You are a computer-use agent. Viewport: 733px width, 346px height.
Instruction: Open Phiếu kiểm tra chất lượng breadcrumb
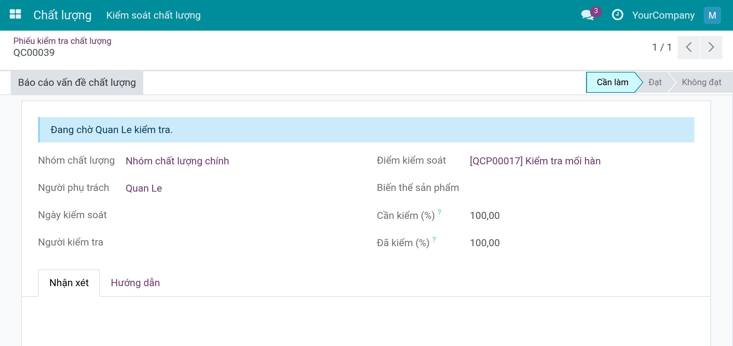[62, 41]
